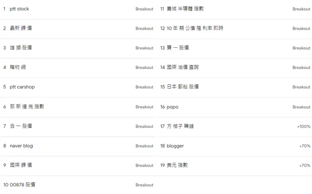
Task: Open the 'blogger' query
Action: (x=175, y=146)
